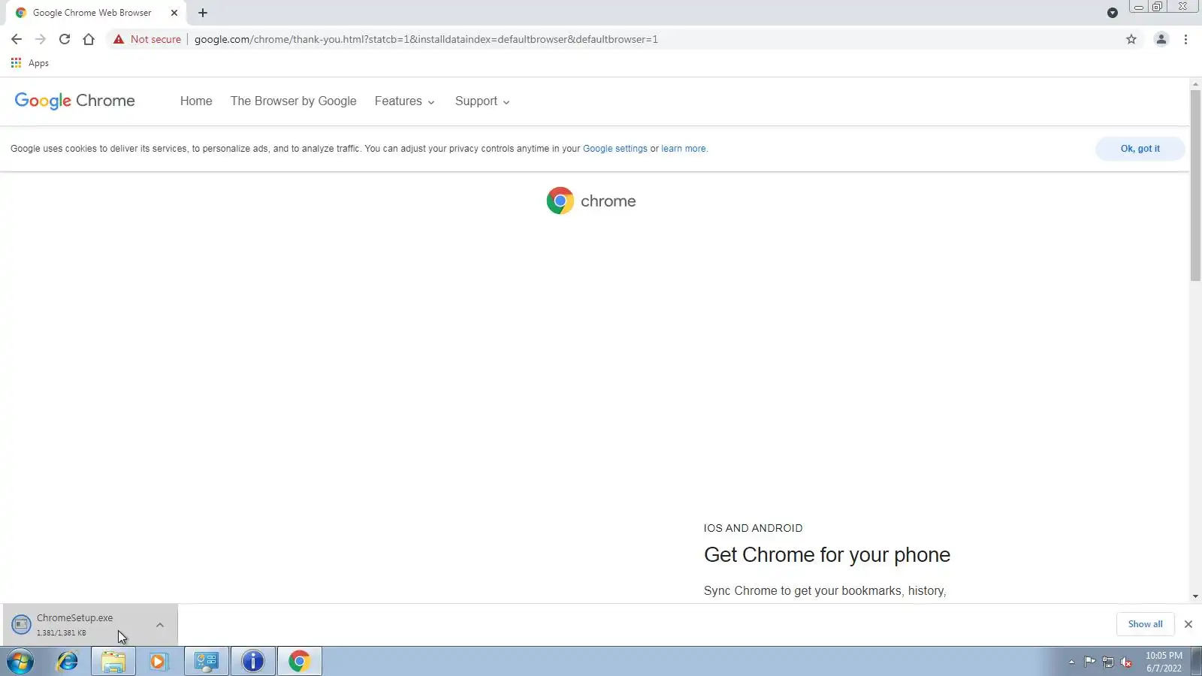Image resolution: width=1202 pixels, height=676 pixels.
Task: Reload the current page
Action: pos(65,39)
